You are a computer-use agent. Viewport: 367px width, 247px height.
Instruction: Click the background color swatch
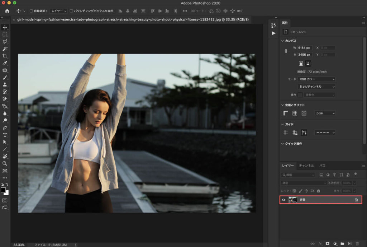7,193
